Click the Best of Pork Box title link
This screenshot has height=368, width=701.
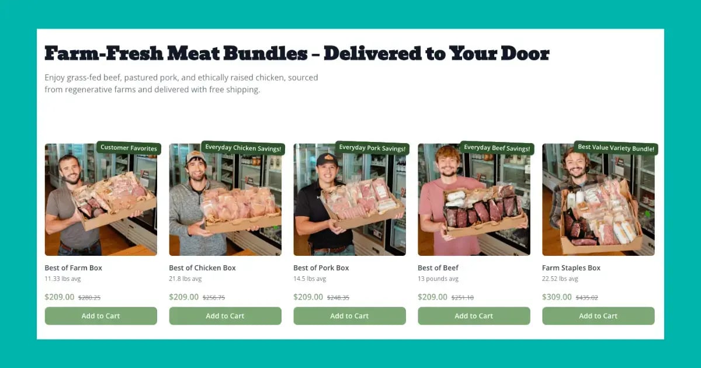(x=321, y=268)
